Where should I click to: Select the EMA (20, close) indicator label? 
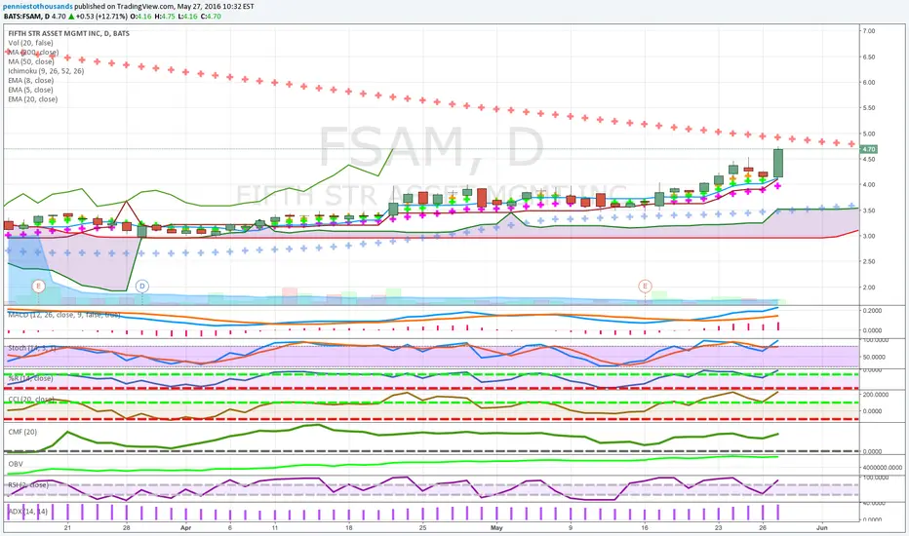tap(33, 99)
